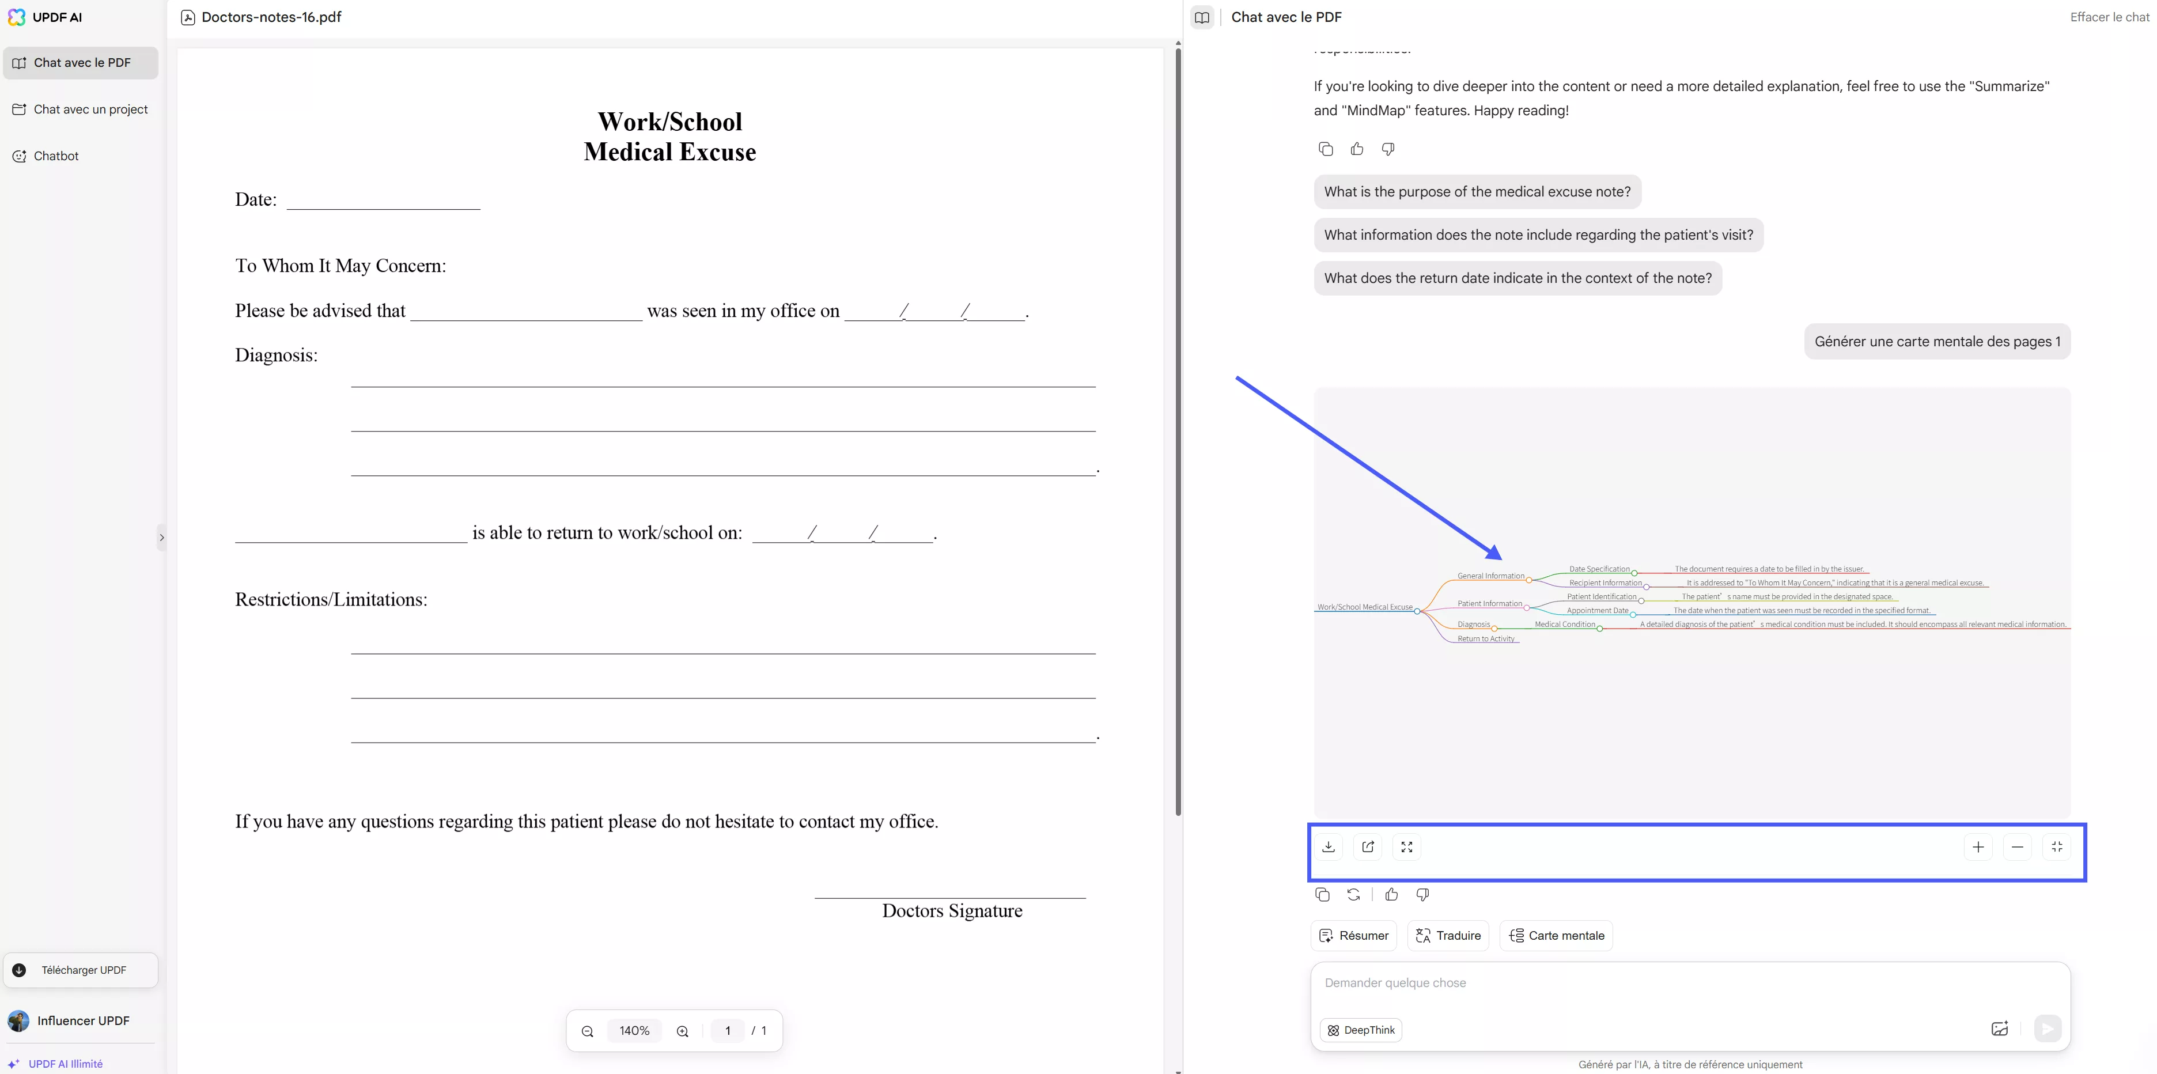
Task: Open mind map in fullscreen view
Action: [x=1407, y=847]
